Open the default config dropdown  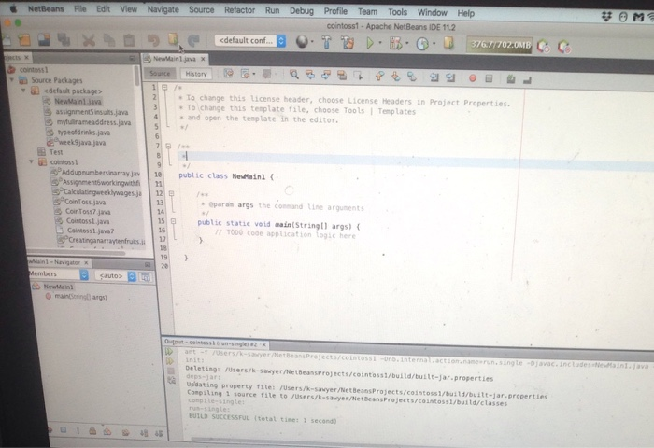(250, 40)
